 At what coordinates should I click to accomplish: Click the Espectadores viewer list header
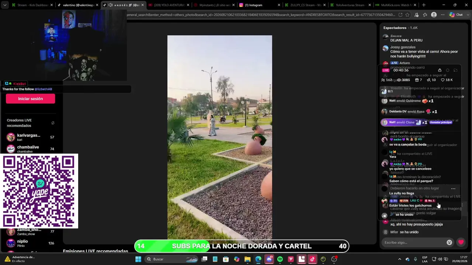[x=400, y=28]
